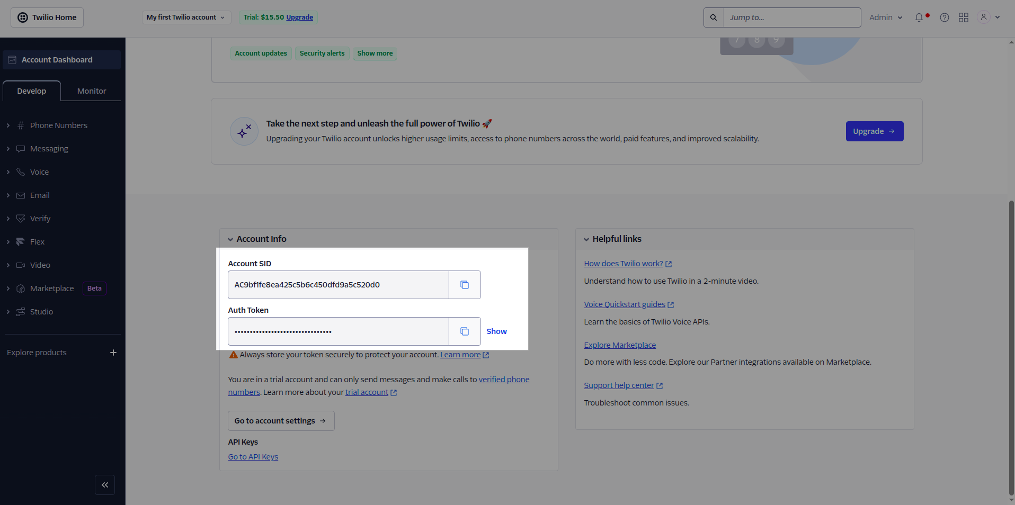Expand Messaging section chevron
This screenshot has width=1015, height=505.
(x=8, y=149)
